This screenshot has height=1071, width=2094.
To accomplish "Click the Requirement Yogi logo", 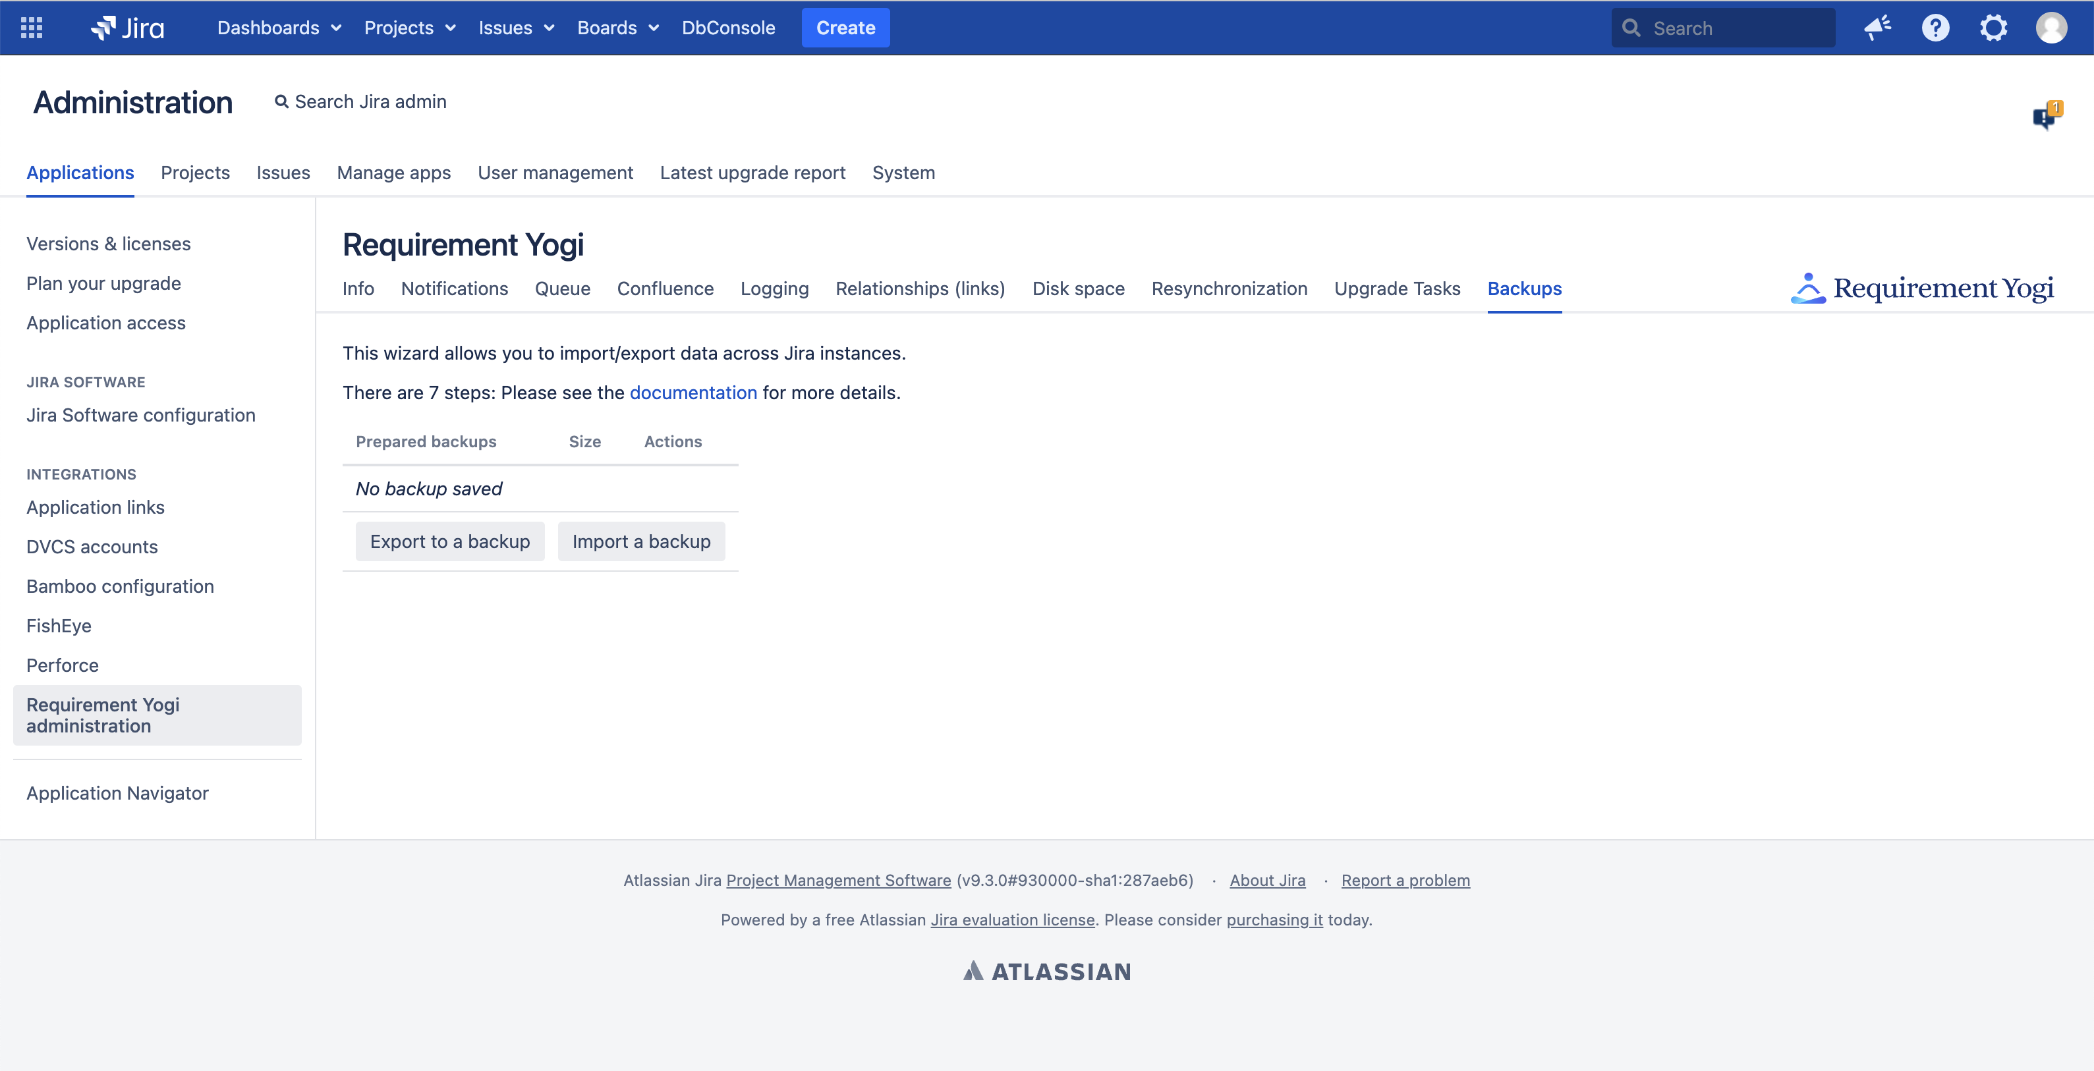I will (x=1923, y=288).
